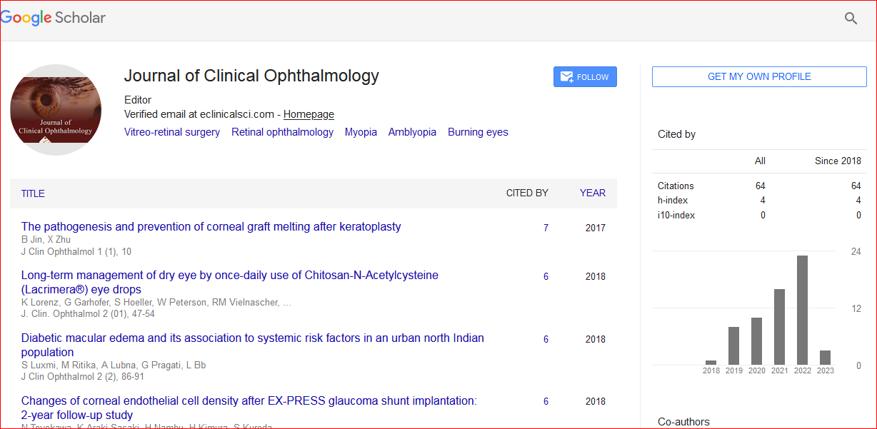Select the Burning eyes topic
This screenshot has height=429, width=877.
tap(478, 132)
